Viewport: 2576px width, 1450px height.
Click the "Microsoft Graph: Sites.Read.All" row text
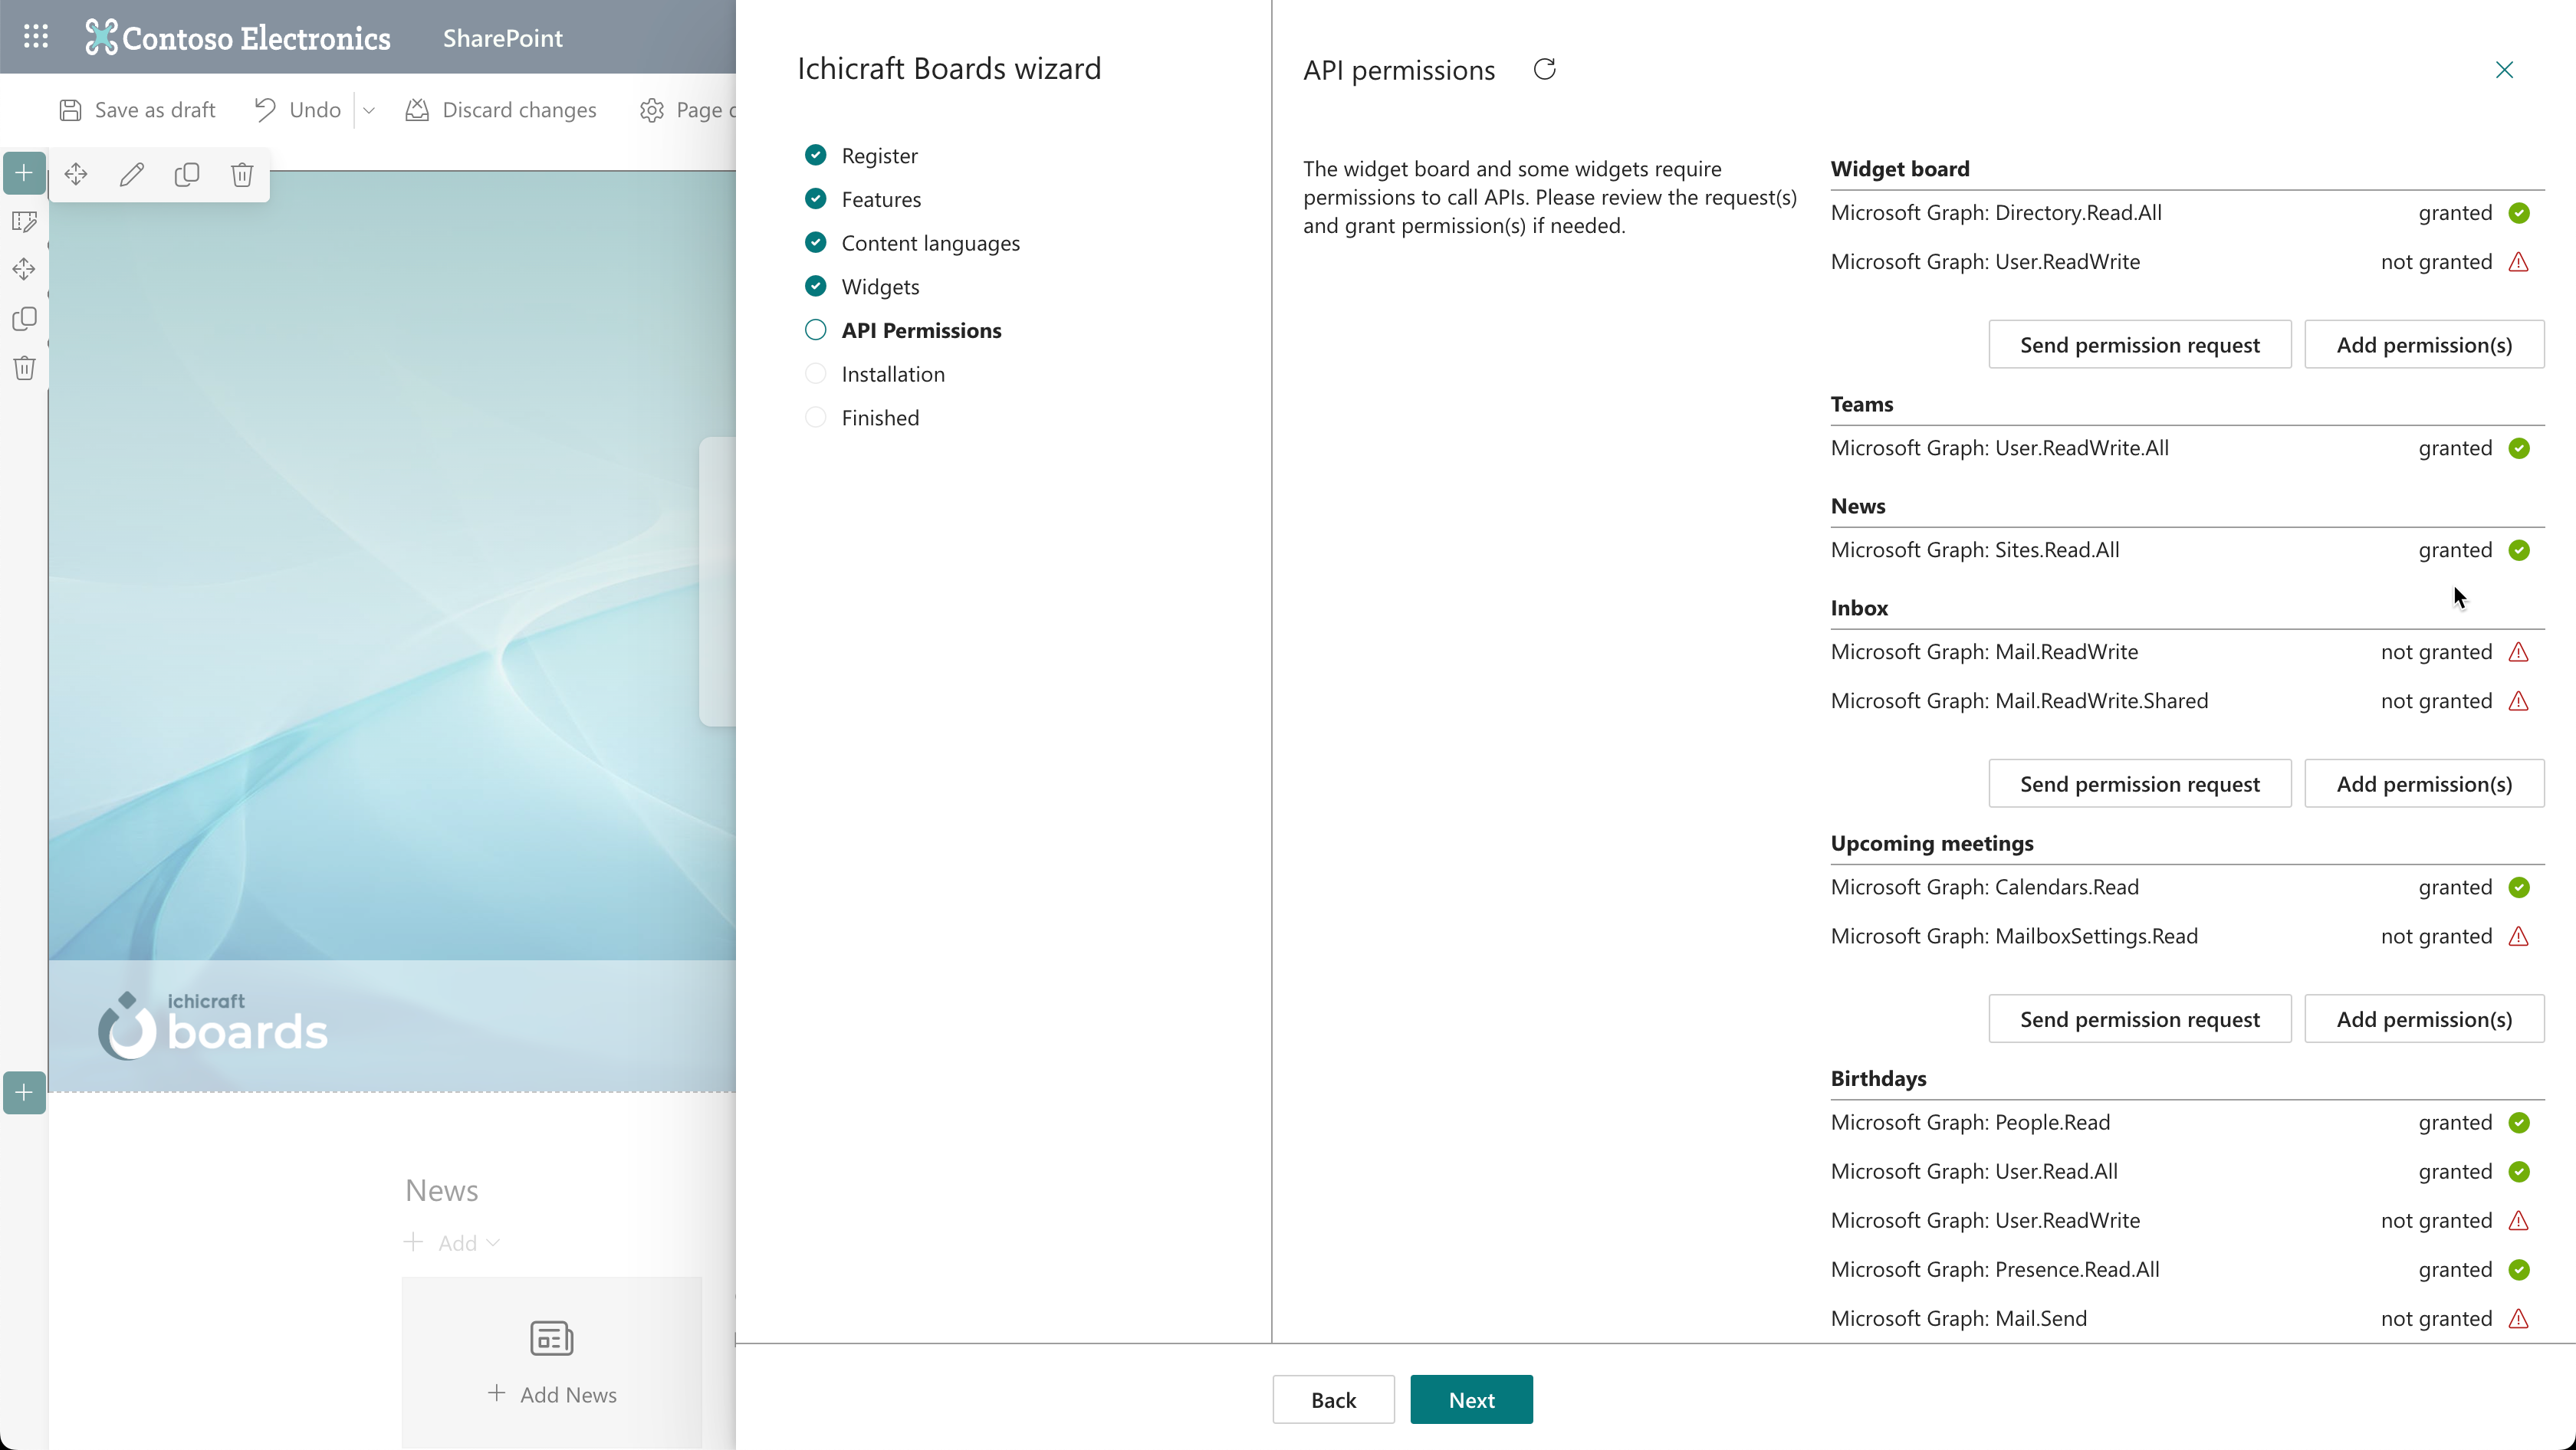1975,549
